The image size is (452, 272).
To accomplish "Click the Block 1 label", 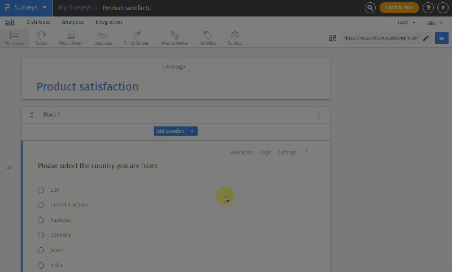I will 51,115.
